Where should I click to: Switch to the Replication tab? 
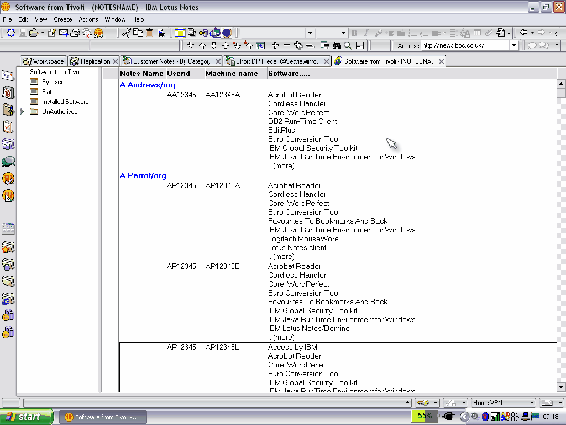coord(95,61)
